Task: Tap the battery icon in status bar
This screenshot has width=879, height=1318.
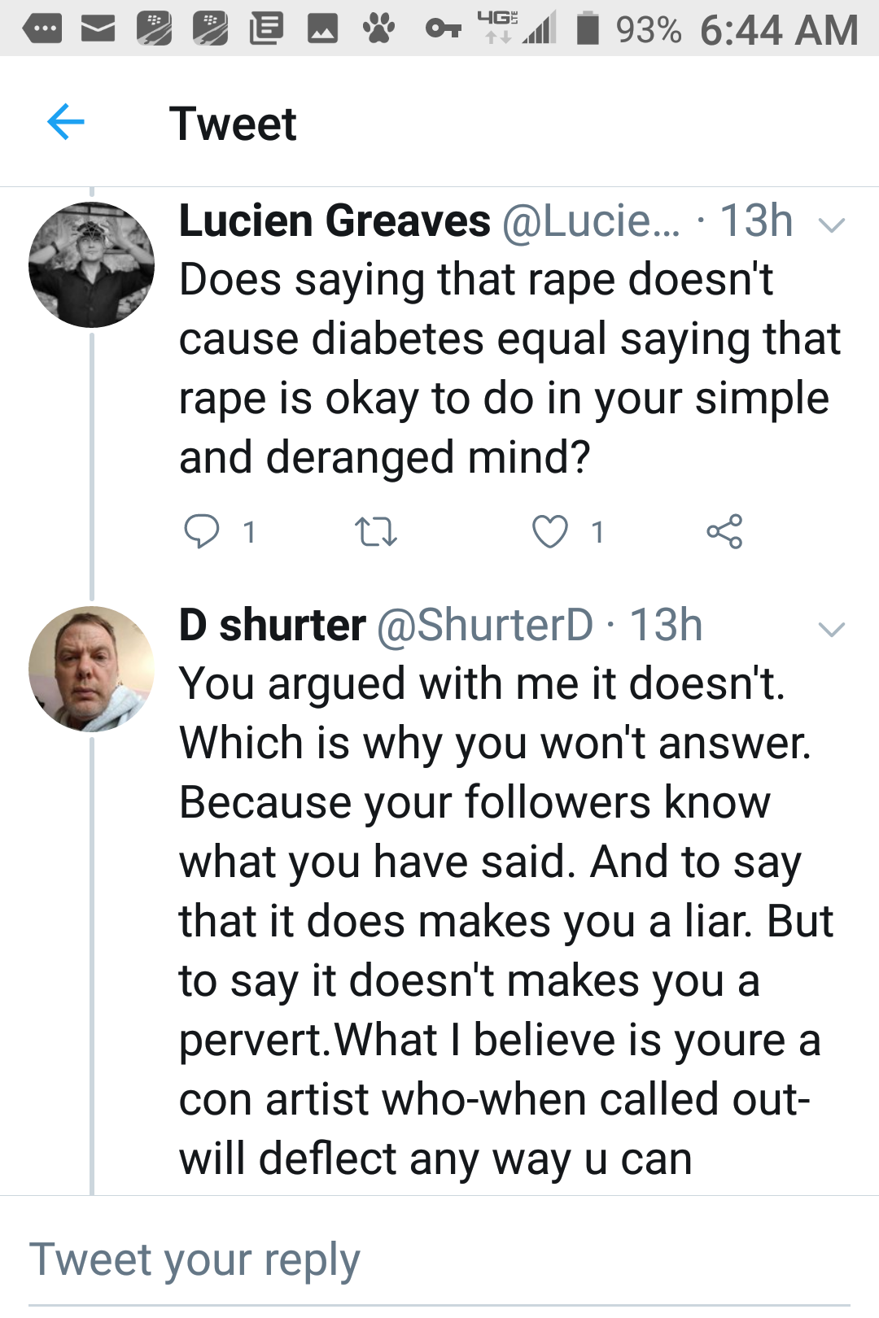Action: [588, 29]
